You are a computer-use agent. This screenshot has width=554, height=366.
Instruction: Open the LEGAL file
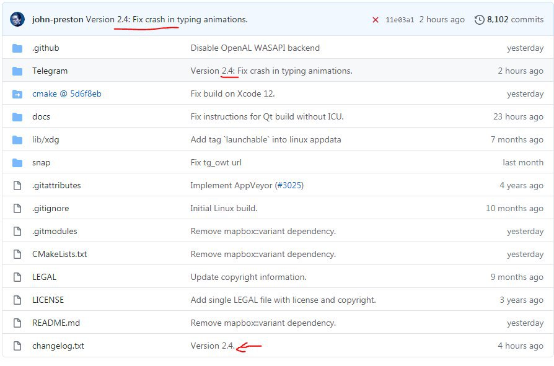tap(44, 277)
